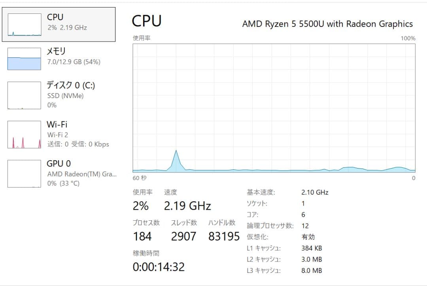The image size is (427, 286).
Task: Open the メモリ performance view
Action: (59, 57)
